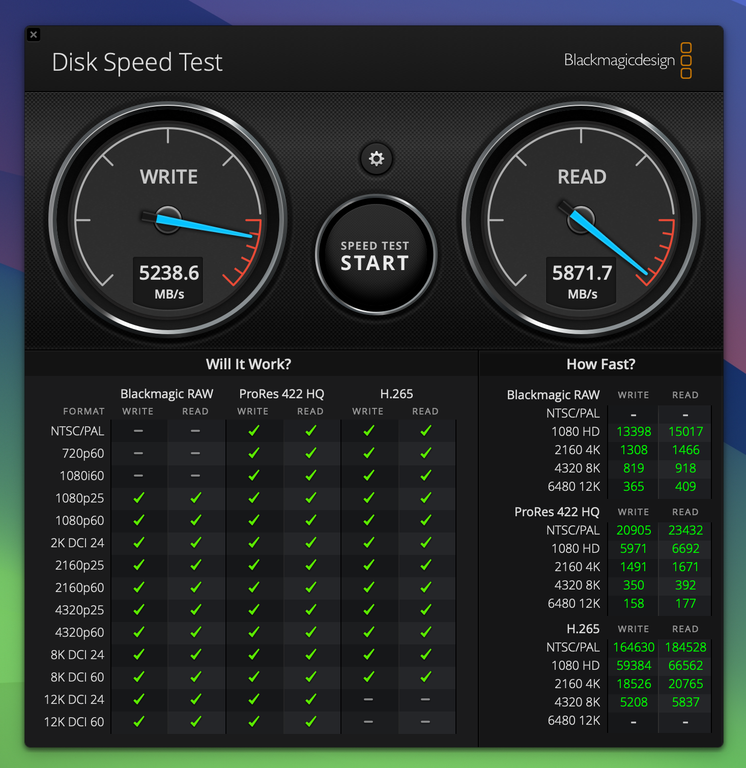746x768 pixels.
Task: Click Blackmagic RAW write checkmark for 1080p25
Action: [x=138, y=498]
